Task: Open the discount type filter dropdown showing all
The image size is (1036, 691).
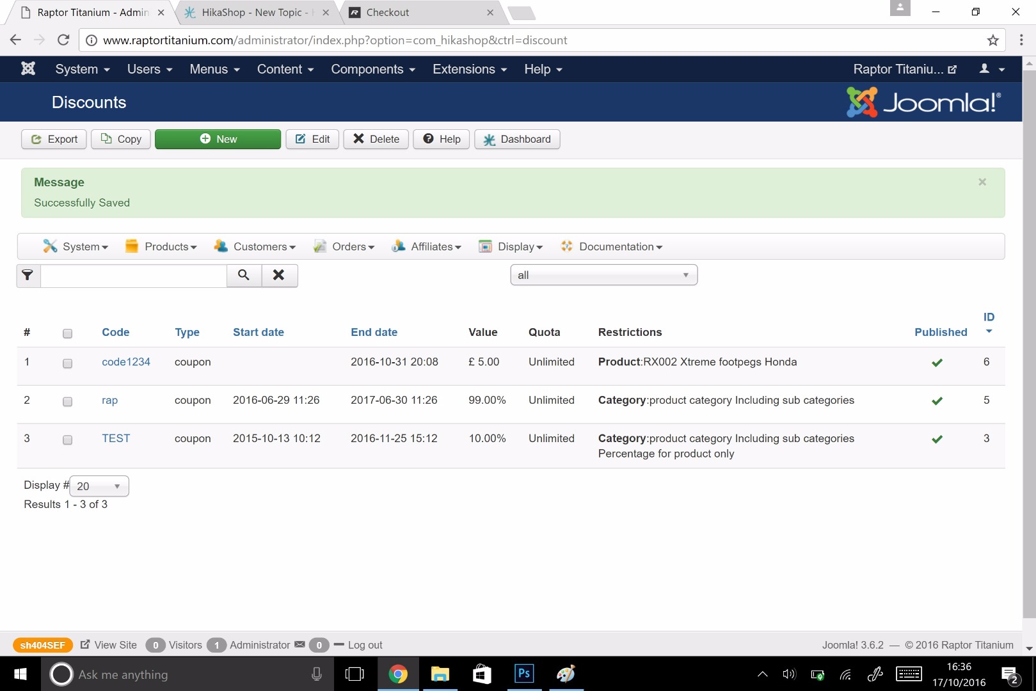Action: coord(603,275)
